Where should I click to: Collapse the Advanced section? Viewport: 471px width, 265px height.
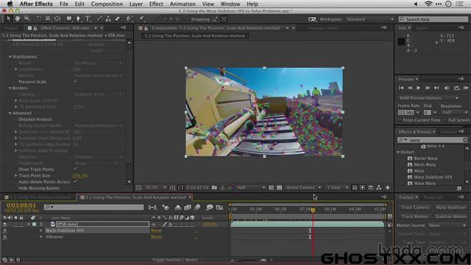[x=10, y=113]
